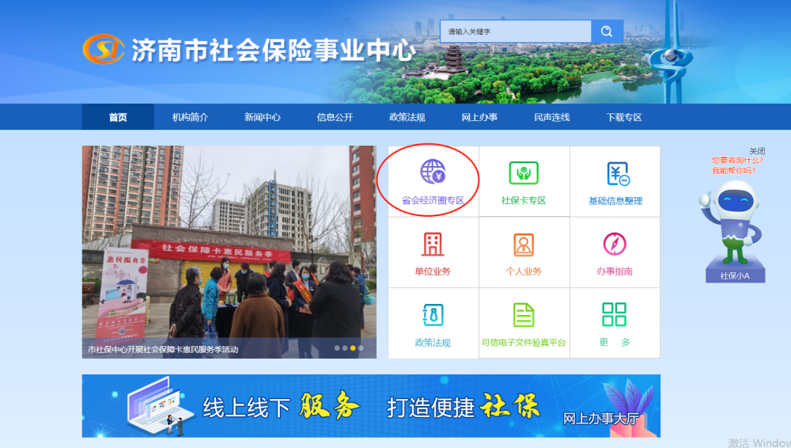Screen dimensions: 791x448
Task: Select the fourth carousel dot
Action: click(361, 348)
